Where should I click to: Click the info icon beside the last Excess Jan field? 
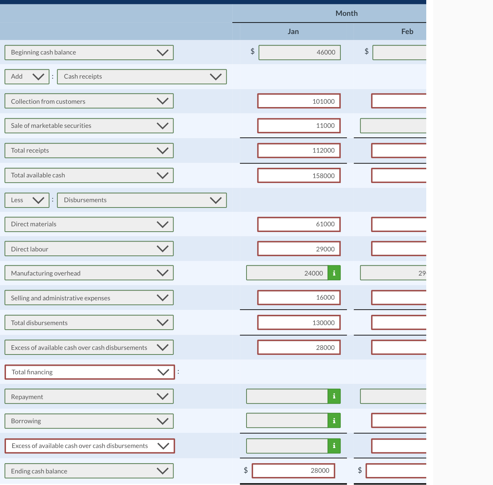click(x=334, y=446)
